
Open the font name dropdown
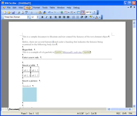(28, 17)
